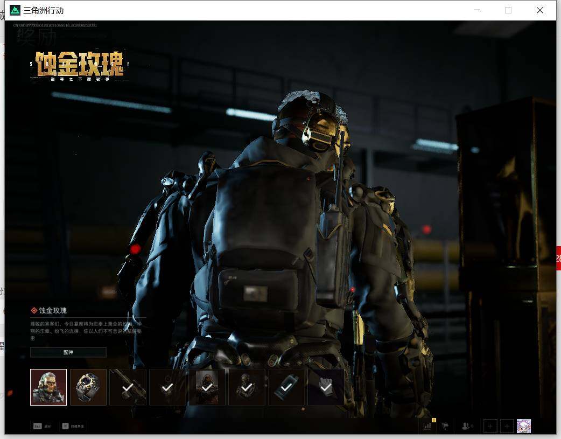Select the checked dark operator figure item

(x=247, y=387)
